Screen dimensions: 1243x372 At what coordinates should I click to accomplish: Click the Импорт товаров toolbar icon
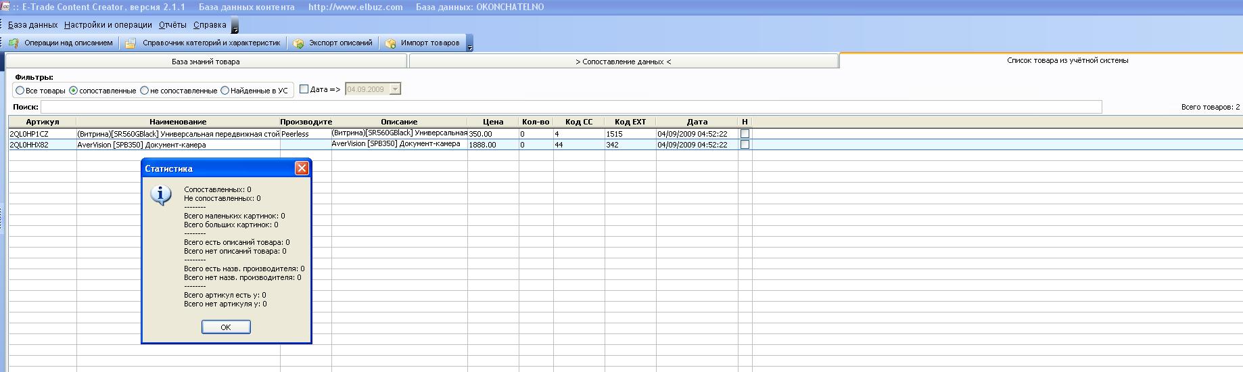[390, 43]
